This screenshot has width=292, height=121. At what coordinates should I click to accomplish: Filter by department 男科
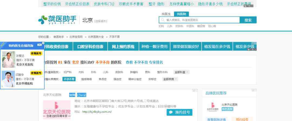pos(148,72)
